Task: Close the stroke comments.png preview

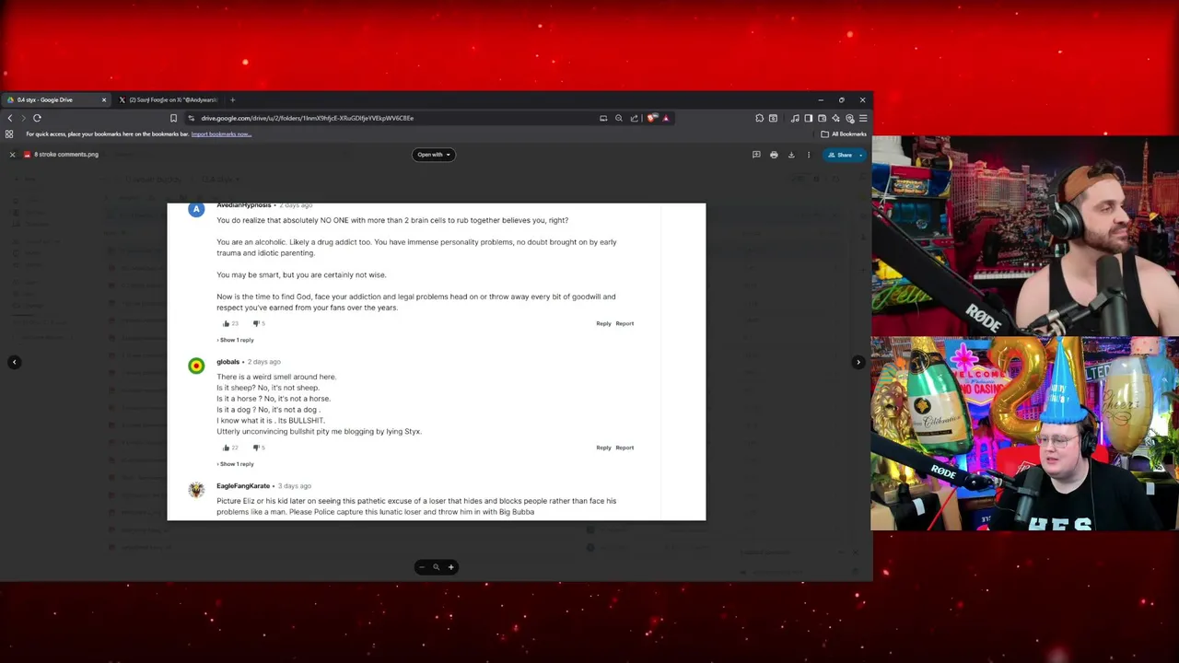Action: tap(12, 155)
